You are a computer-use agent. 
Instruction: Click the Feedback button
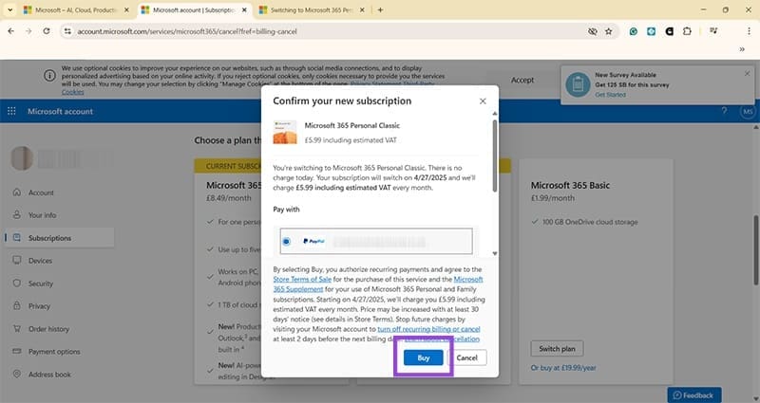[x=693, y=394]
